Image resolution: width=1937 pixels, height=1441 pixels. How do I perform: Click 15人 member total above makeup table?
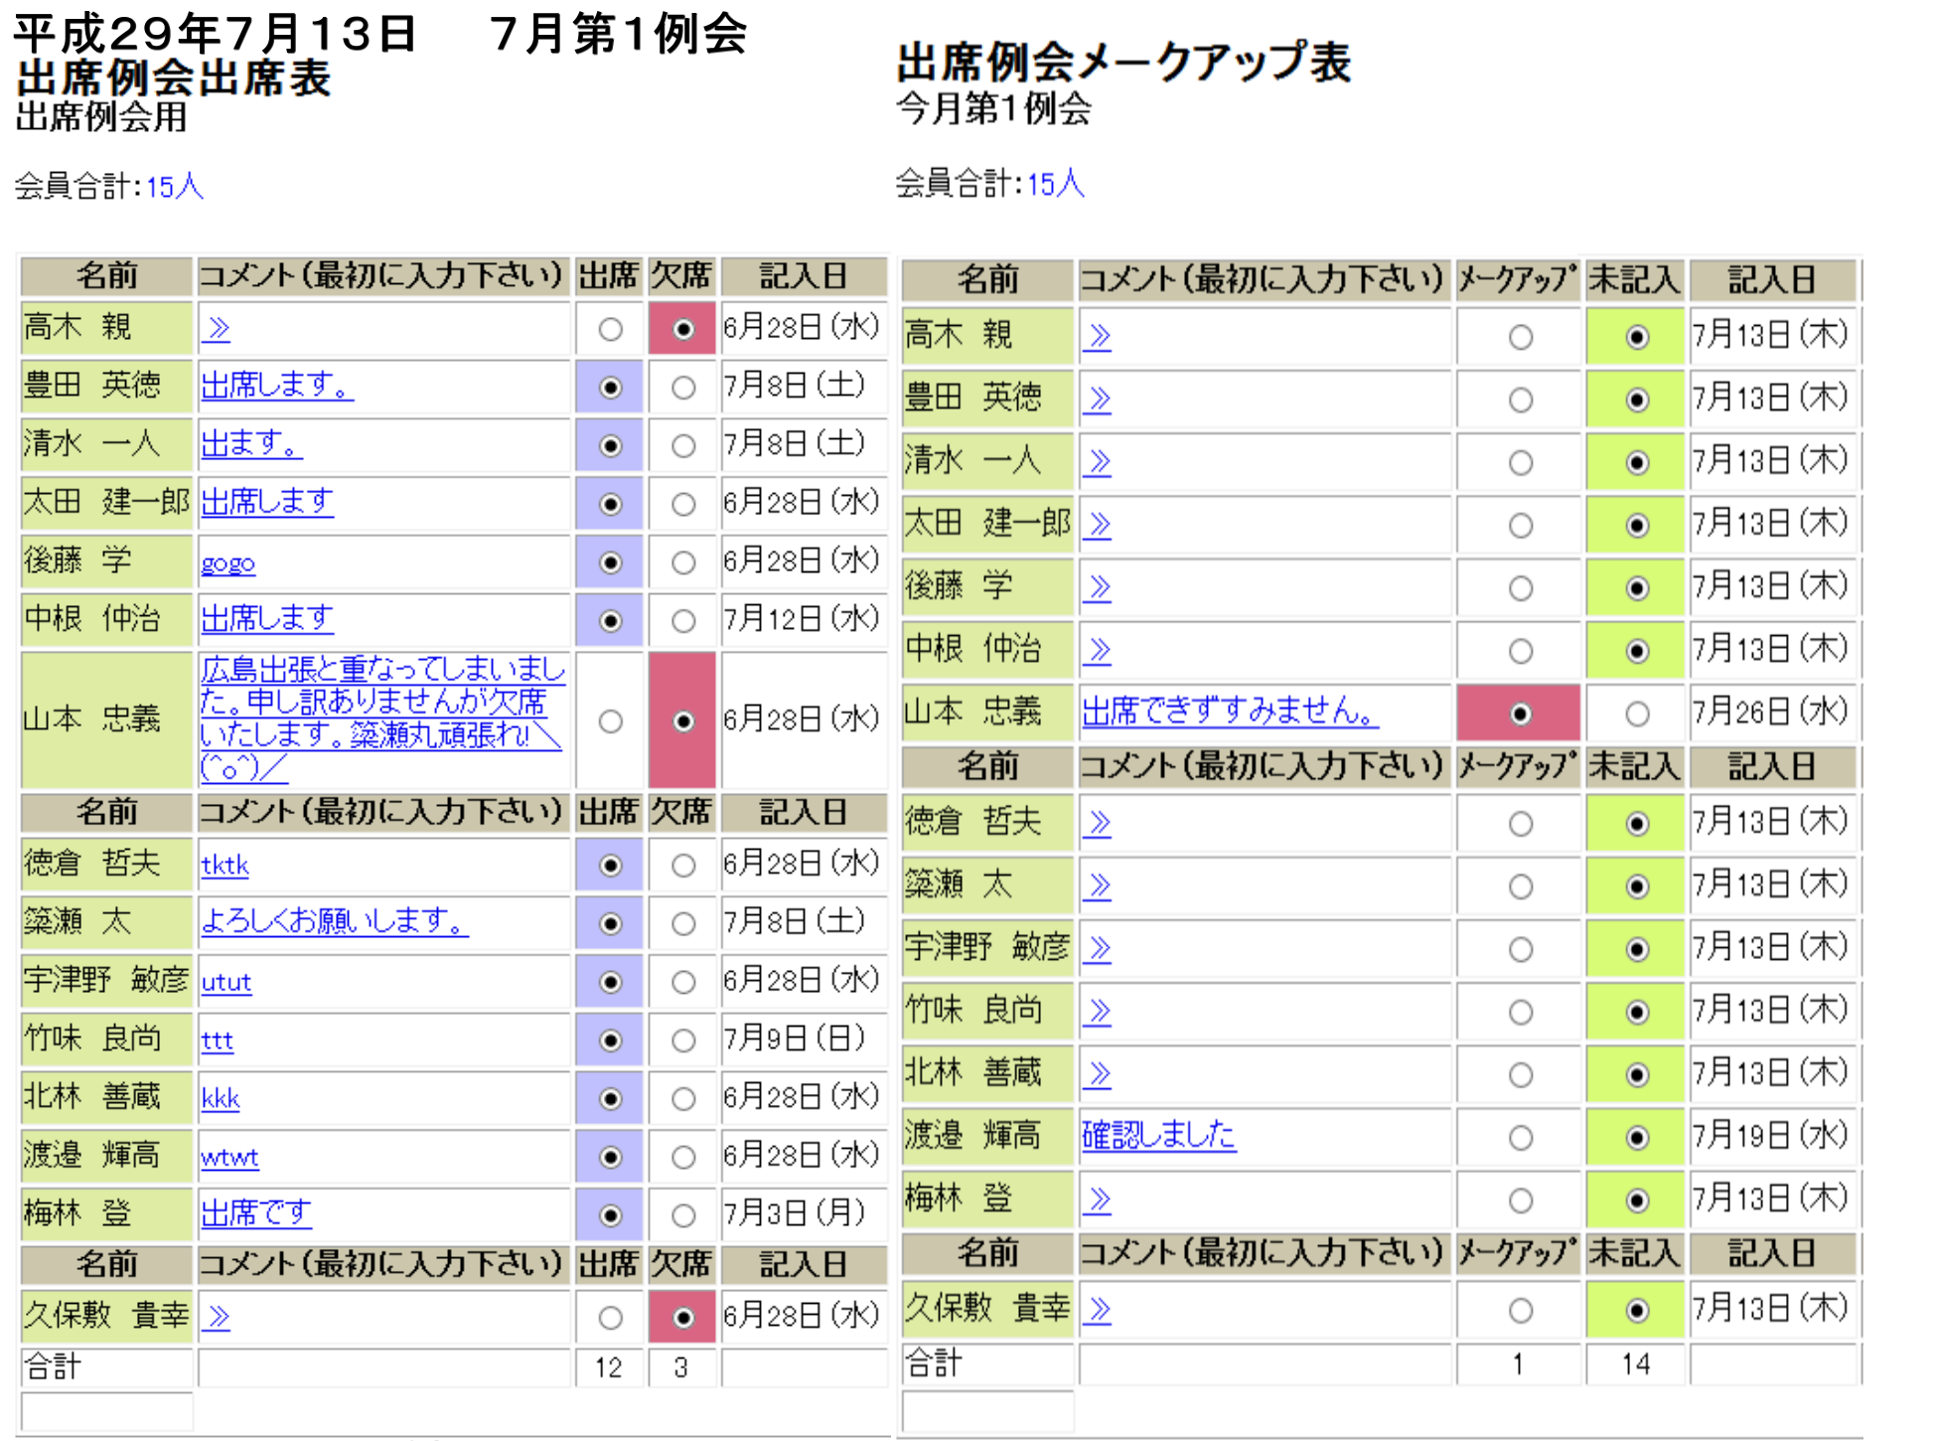pos(1055,185)
